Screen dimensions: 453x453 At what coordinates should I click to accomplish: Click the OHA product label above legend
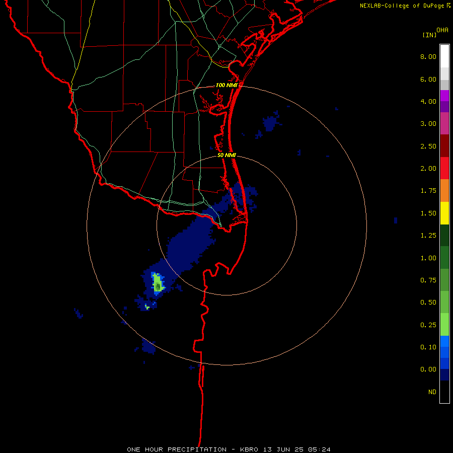click(442, 30)
